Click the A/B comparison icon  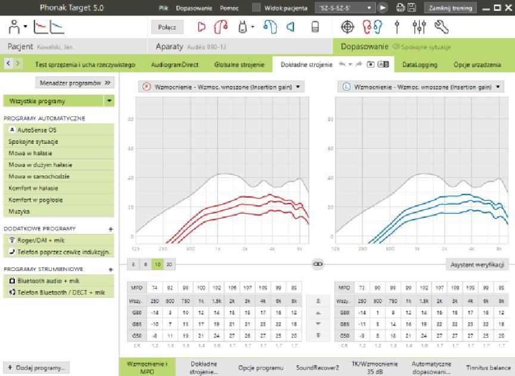tap(383, 64)
